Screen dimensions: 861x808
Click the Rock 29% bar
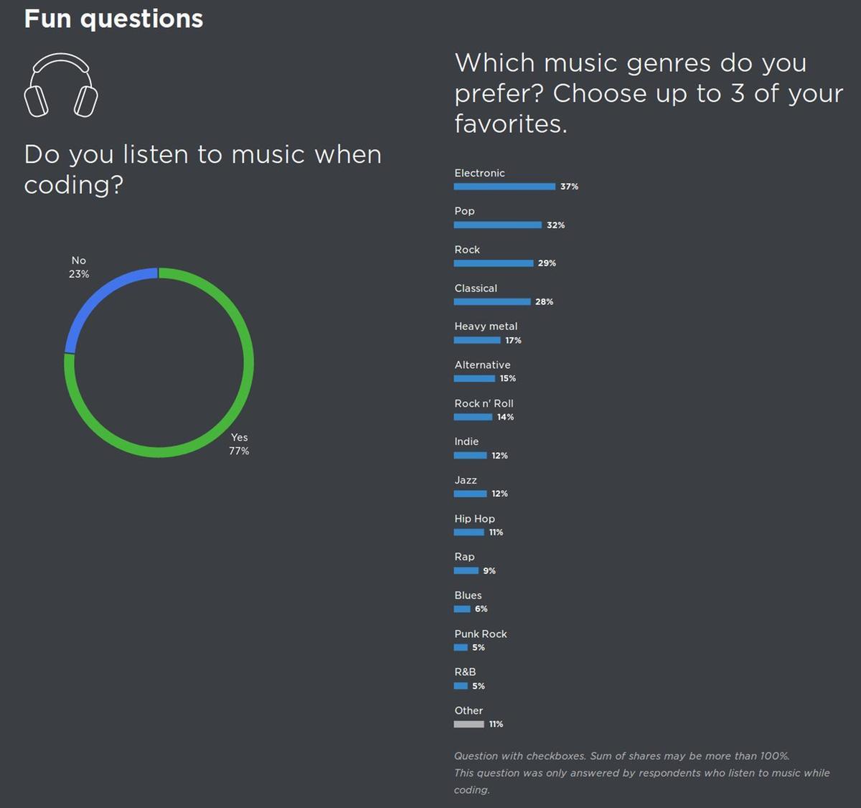pos(494,263)
